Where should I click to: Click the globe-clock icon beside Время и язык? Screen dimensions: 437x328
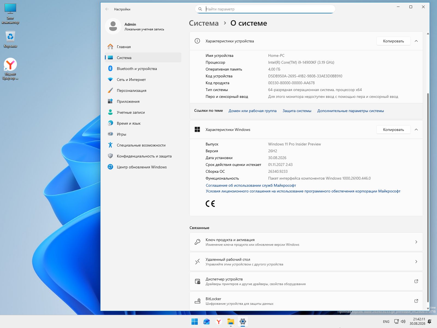pos(110,123)
